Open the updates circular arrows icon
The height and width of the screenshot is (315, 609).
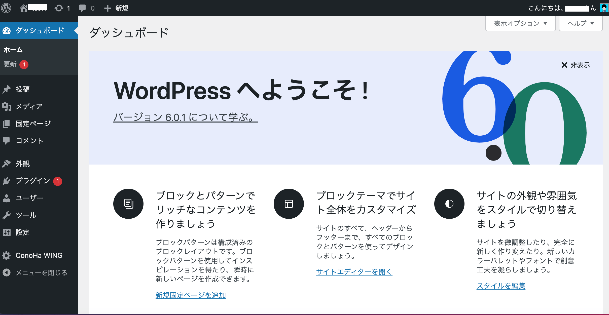[59, 8]
